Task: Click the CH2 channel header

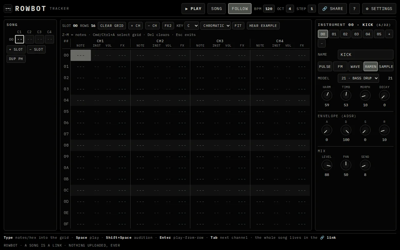Action: tap(160, 41)
